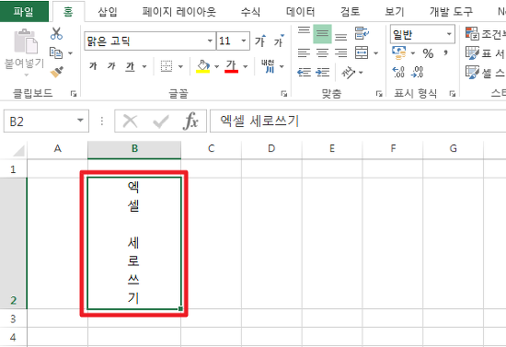The image size is (506, 347).
Task: Apply the red font color 가
Action: 231,66
